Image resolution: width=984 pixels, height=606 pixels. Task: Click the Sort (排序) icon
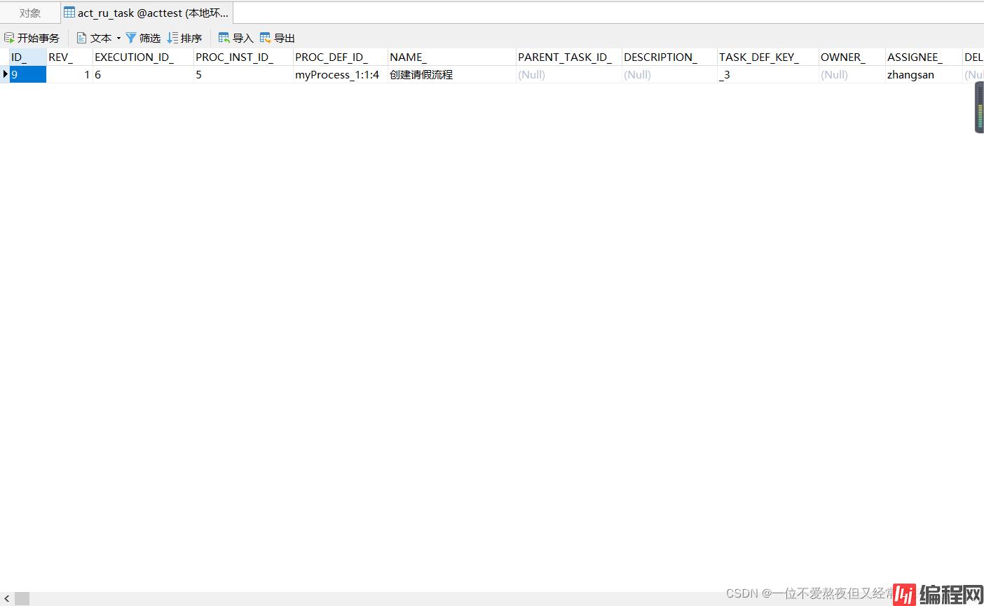[x=172, y=38]
